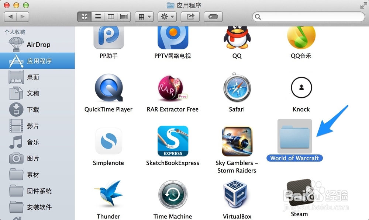Go back with the left arrow button
369x220 pixels.
click(x=10, y=17)
